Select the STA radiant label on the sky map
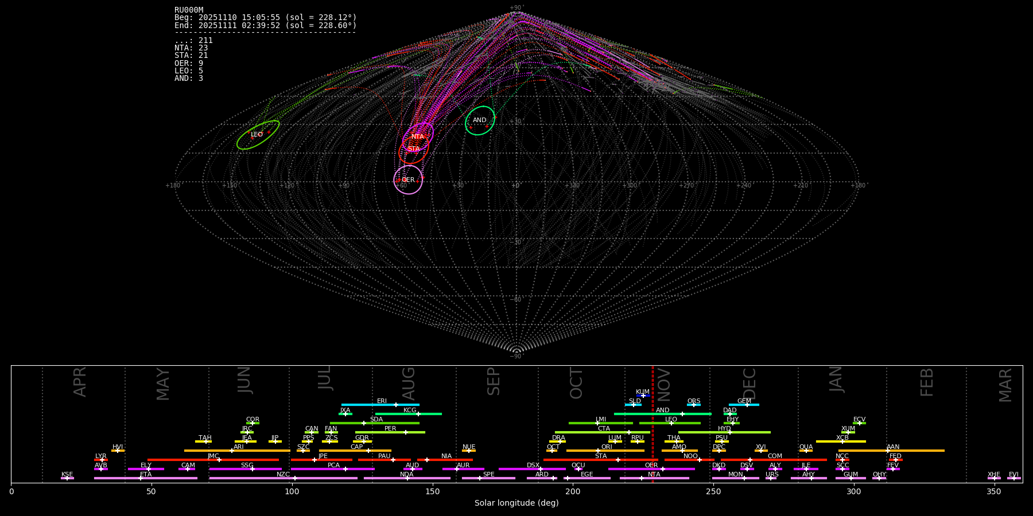Viewport: 1033px width, 516px height. (x=413, y=149)
